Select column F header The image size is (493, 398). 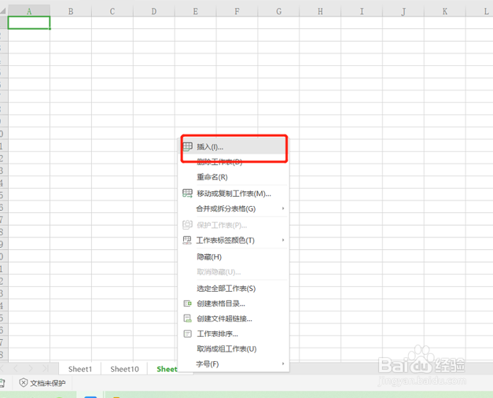pos(237,11)
